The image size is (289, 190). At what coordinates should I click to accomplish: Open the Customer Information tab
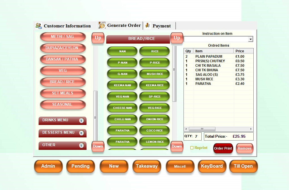(67, 26)
